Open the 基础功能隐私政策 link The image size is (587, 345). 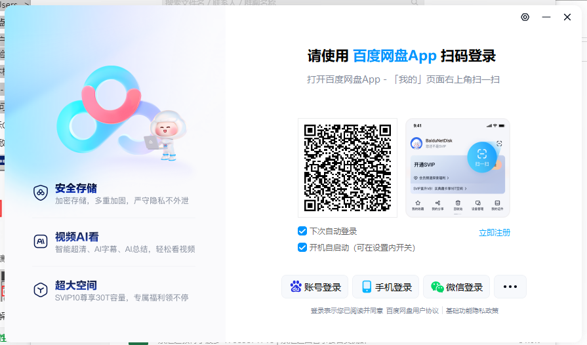[472, 311]
